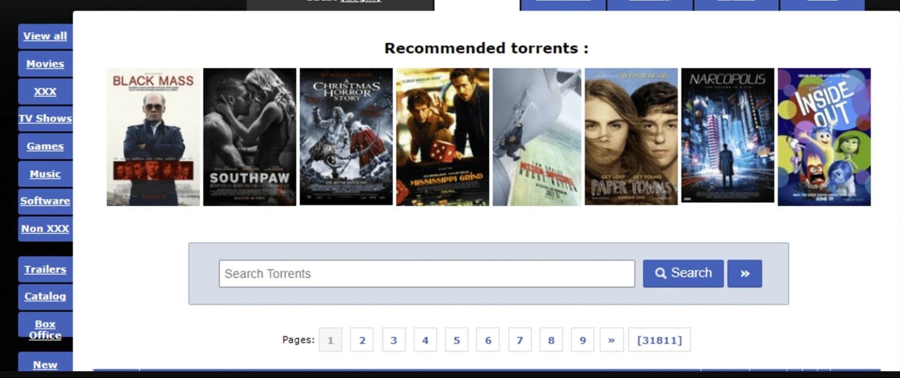Go to page 3

point(394,340)
